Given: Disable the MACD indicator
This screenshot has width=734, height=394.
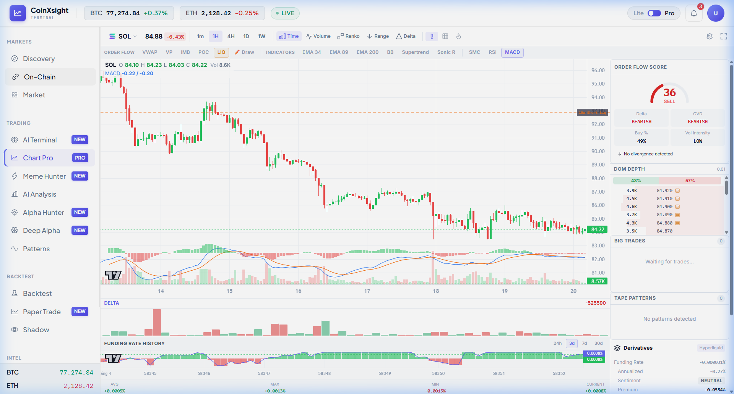Looking at the screenshot, I should (512, 52).
